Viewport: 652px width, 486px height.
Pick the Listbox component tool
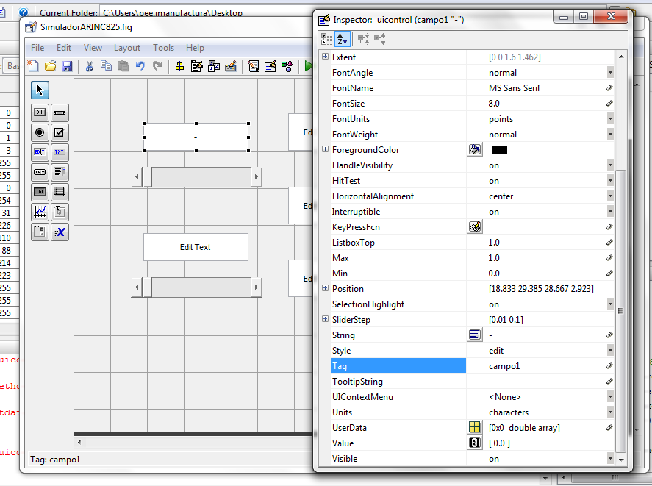coord(60,172)
